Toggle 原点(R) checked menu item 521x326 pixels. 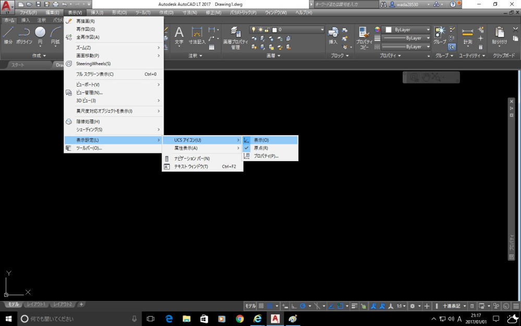pos(270,148)
